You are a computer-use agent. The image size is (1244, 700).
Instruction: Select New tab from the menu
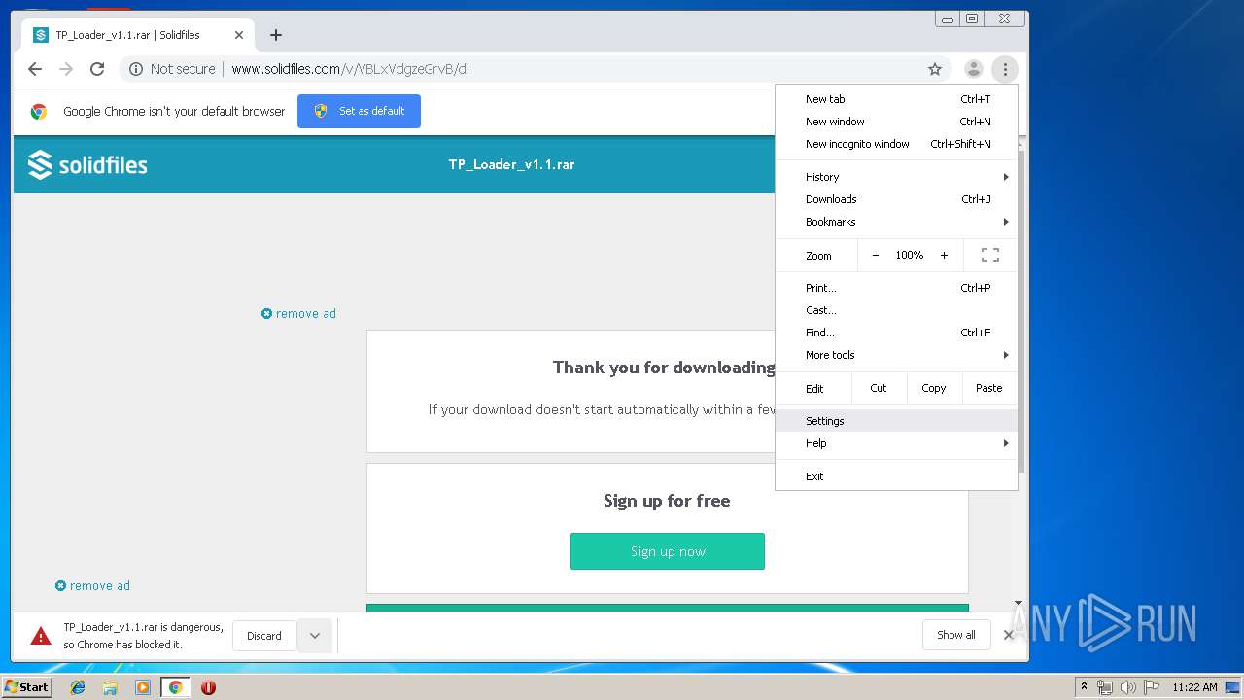896,99
